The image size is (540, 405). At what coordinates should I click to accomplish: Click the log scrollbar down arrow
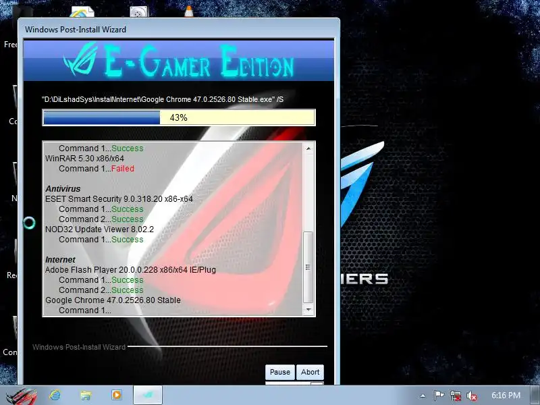(x=308, y=310)
